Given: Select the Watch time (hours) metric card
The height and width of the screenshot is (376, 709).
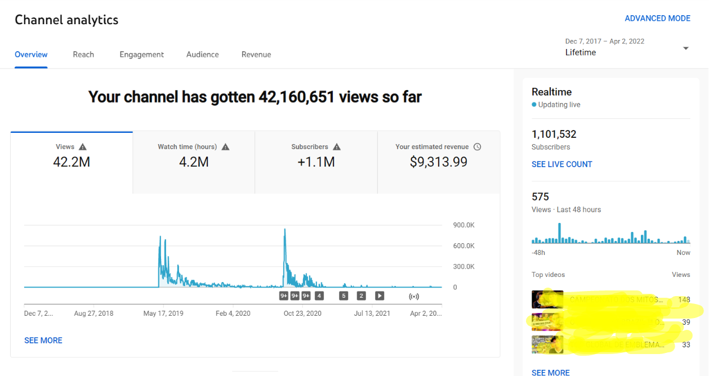Looking at the screenshot, I should click(194, 162).
